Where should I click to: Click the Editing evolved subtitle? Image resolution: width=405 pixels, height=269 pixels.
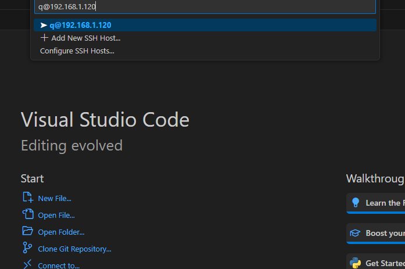(x=72, y=146)
